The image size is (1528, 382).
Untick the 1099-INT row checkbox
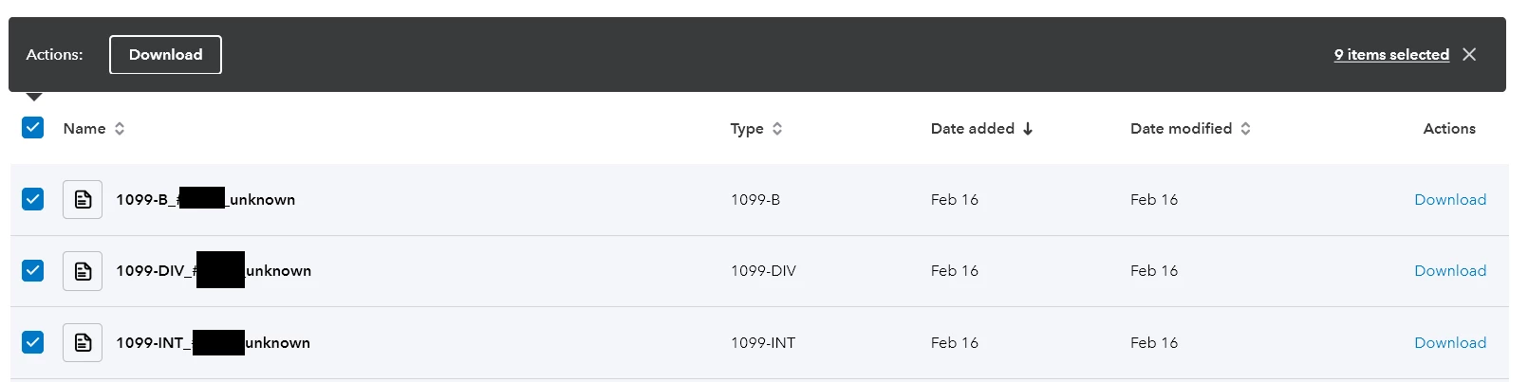33,342
